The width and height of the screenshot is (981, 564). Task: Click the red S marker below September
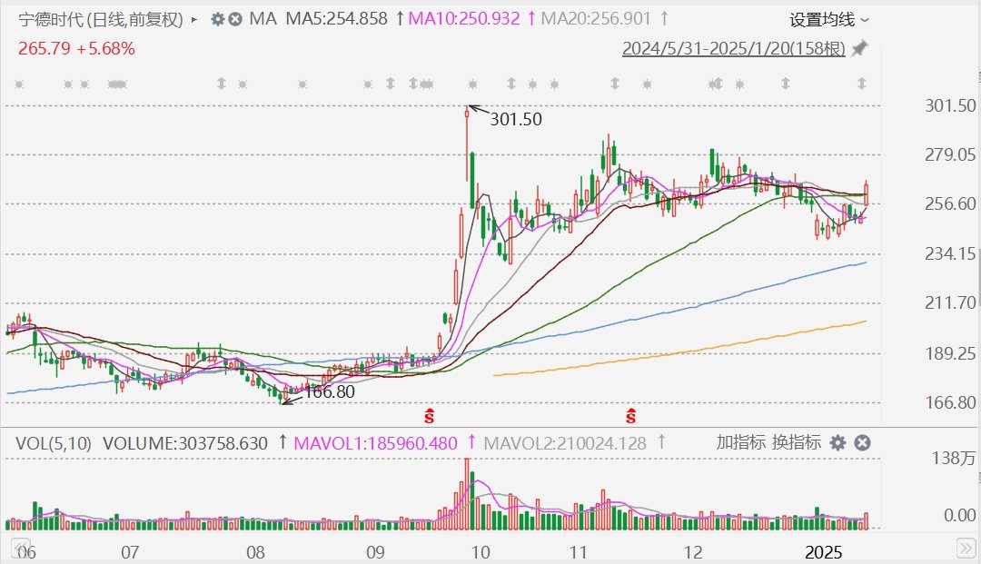click(x=429, y=417)
